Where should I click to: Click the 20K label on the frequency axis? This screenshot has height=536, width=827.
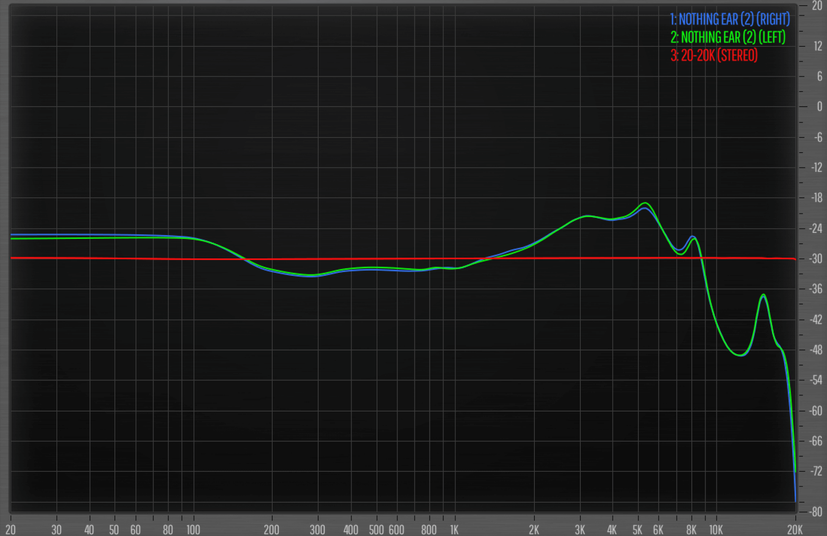click(795, 529)
